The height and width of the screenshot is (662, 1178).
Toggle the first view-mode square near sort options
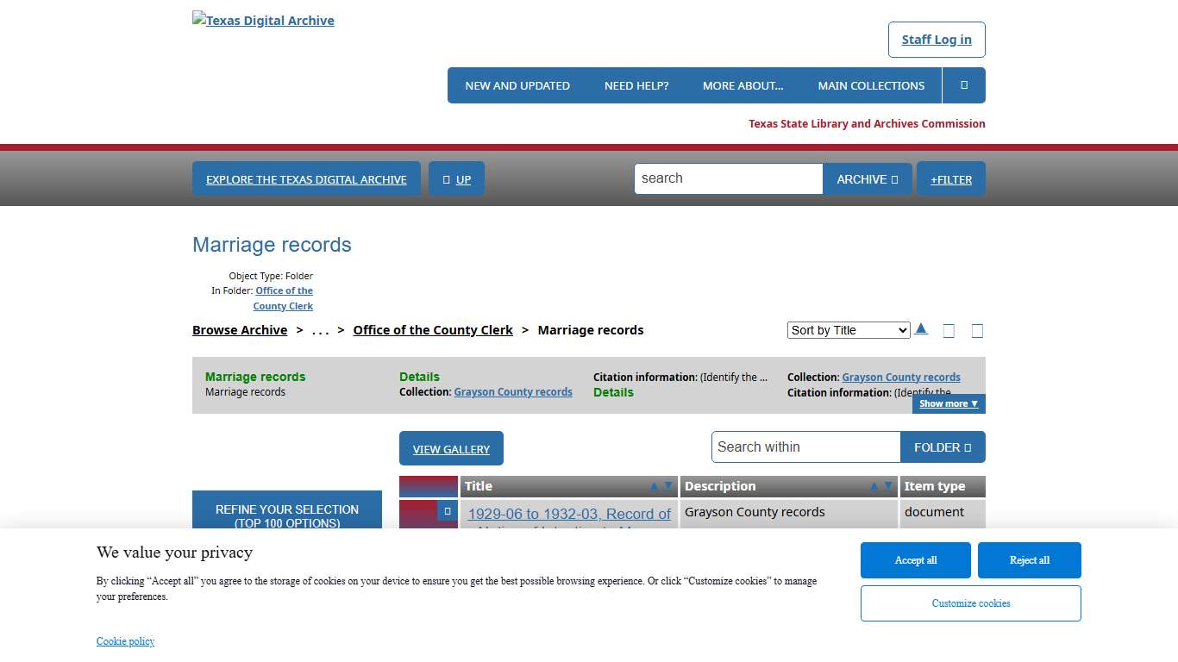point(949,330)
